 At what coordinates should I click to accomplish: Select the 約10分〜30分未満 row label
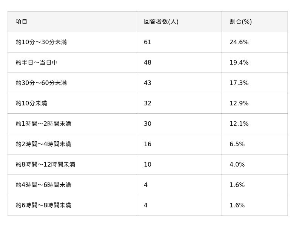pos(41,42)
